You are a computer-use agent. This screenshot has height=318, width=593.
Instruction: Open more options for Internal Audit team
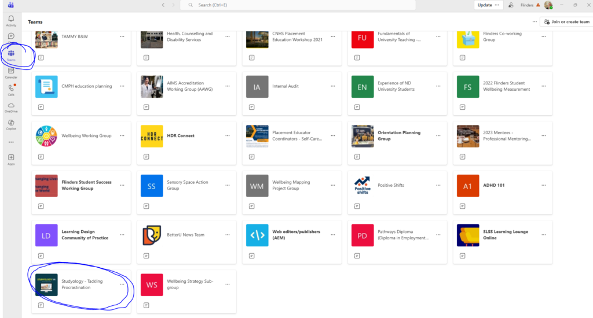pyautogui.click(x=332, y=86)
